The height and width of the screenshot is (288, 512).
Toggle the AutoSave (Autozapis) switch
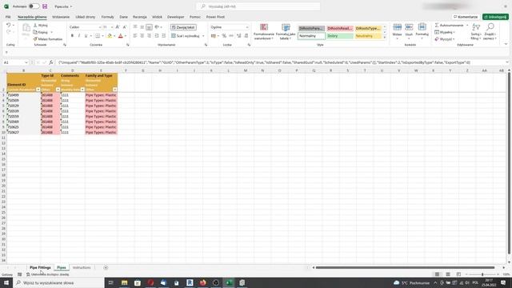click(x=34, y=6)
